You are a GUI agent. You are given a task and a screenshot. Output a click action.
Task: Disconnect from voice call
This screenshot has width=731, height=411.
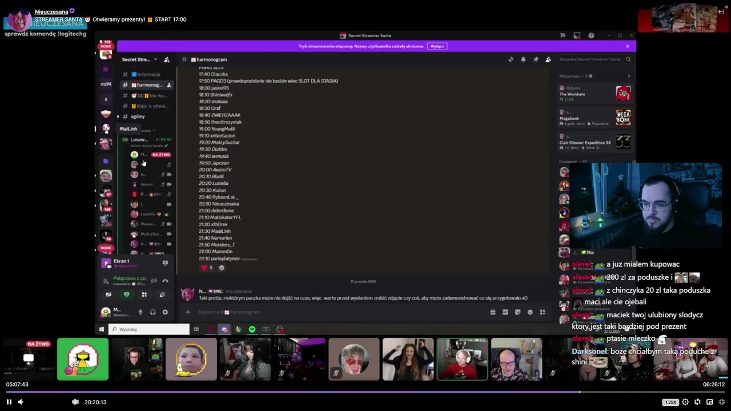(x=165, y=280)
